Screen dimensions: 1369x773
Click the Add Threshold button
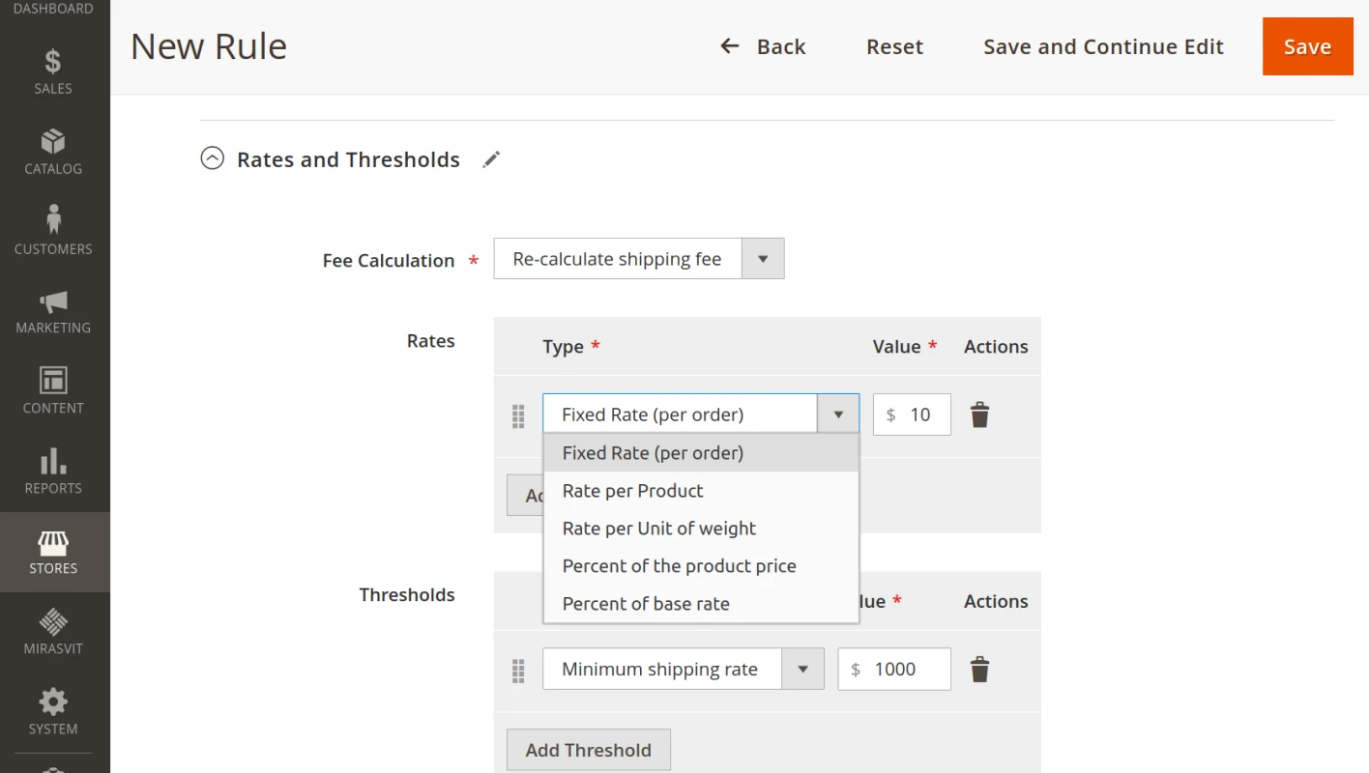click(x=588, y=749)
